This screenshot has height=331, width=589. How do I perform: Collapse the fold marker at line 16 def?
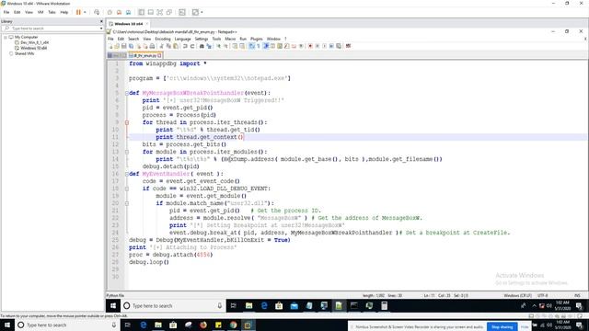[x=127, y=174]
